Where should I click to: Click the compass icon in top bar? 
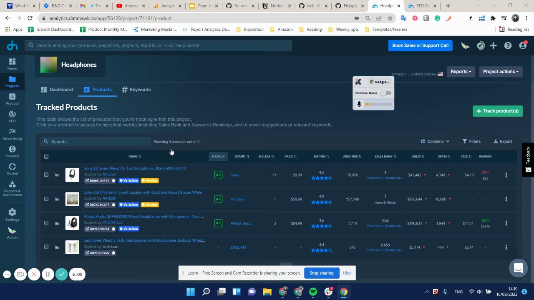click(x=481, y=45)
